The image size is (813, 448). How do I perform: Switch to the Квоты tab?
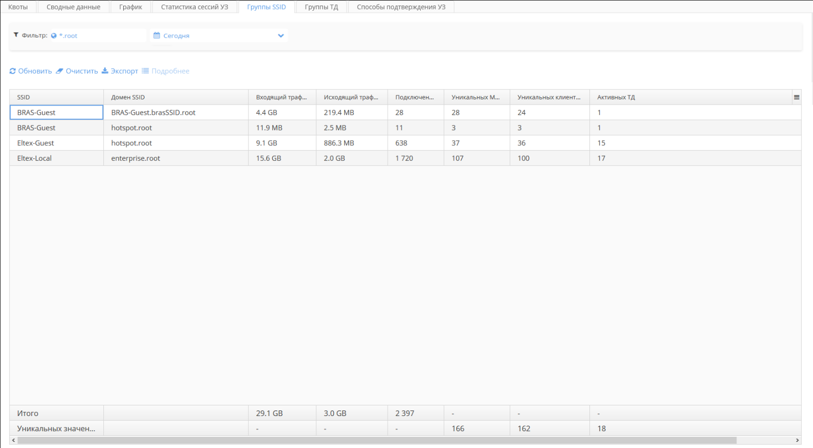18,7
